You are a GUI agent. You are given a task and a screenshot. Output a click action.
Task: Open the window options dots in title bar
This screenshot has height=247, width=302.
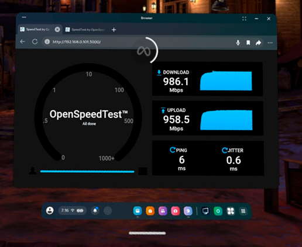[24, 18]
